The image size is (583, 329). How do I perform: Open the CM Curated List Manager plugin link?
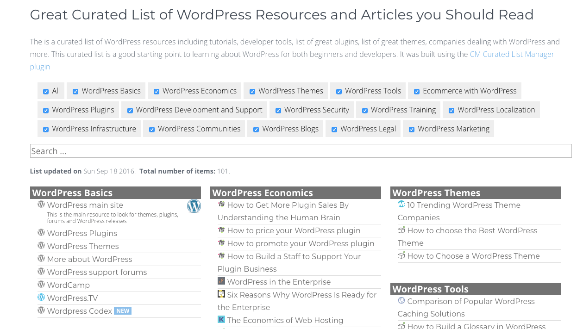(x=512, y=54)
